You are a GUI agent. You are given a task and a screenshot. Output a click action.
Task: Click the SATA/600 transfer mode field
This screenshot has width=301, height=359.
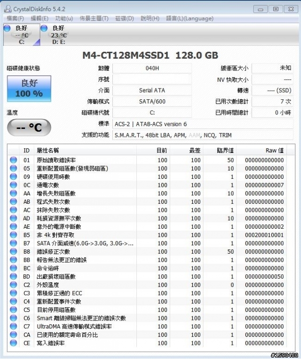tap(152, 102)
